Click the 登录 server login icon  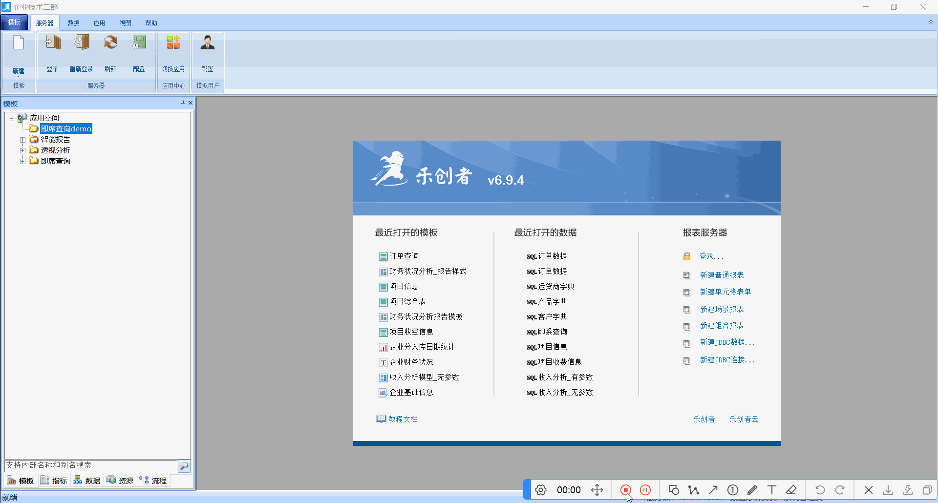[53, 43]
